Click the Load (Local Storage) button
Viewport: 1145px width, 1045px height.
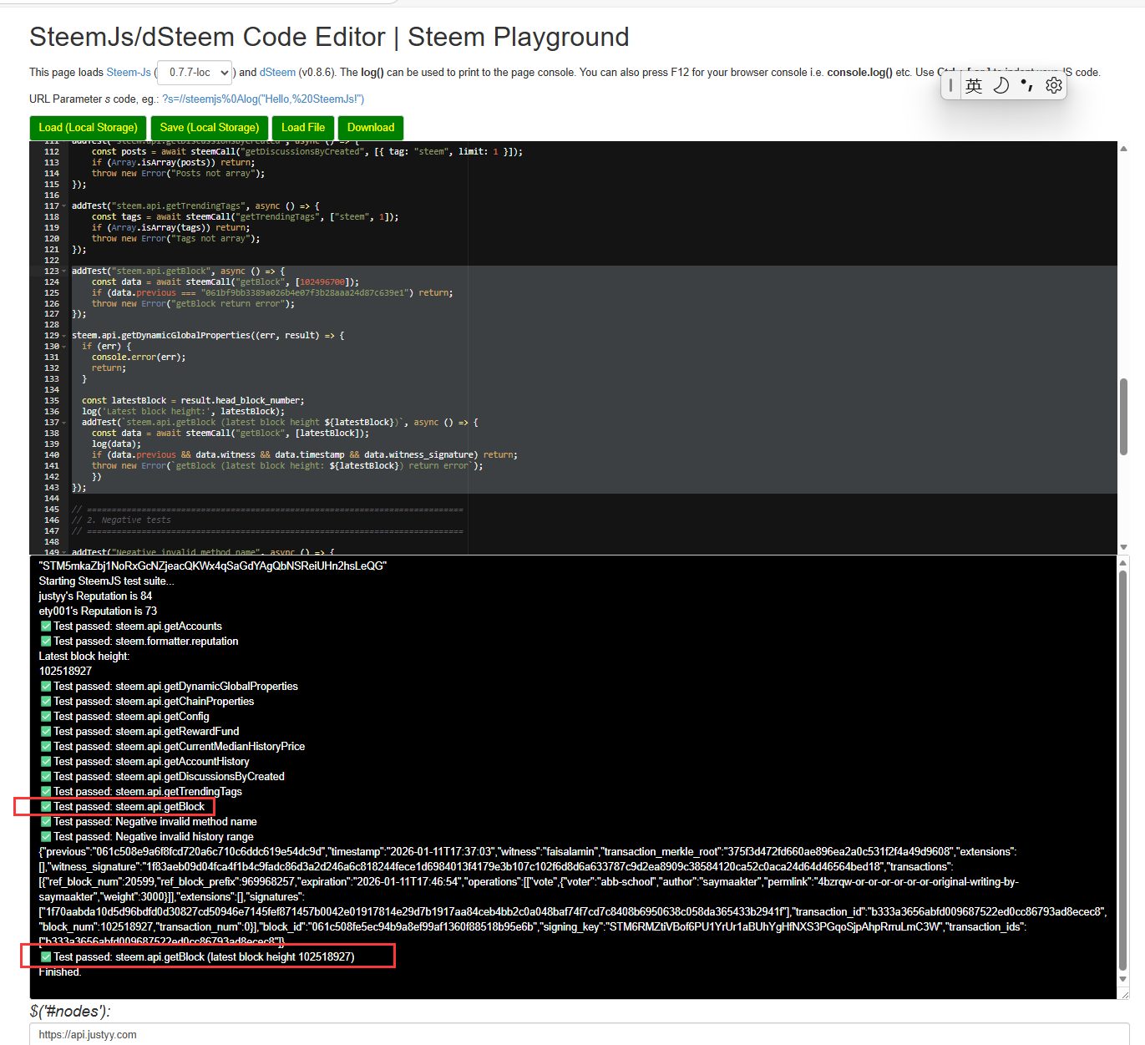tap(88, 128)
